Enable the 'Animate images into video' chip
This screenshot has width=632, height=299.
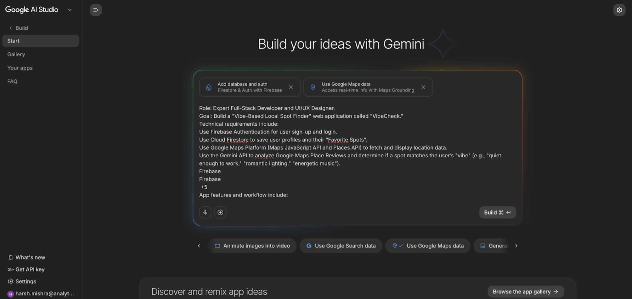(252, 246)
